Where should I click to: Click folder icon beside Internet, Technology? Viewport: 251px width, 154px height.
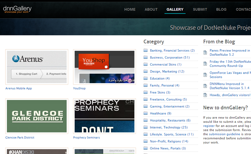click(146, 127)
